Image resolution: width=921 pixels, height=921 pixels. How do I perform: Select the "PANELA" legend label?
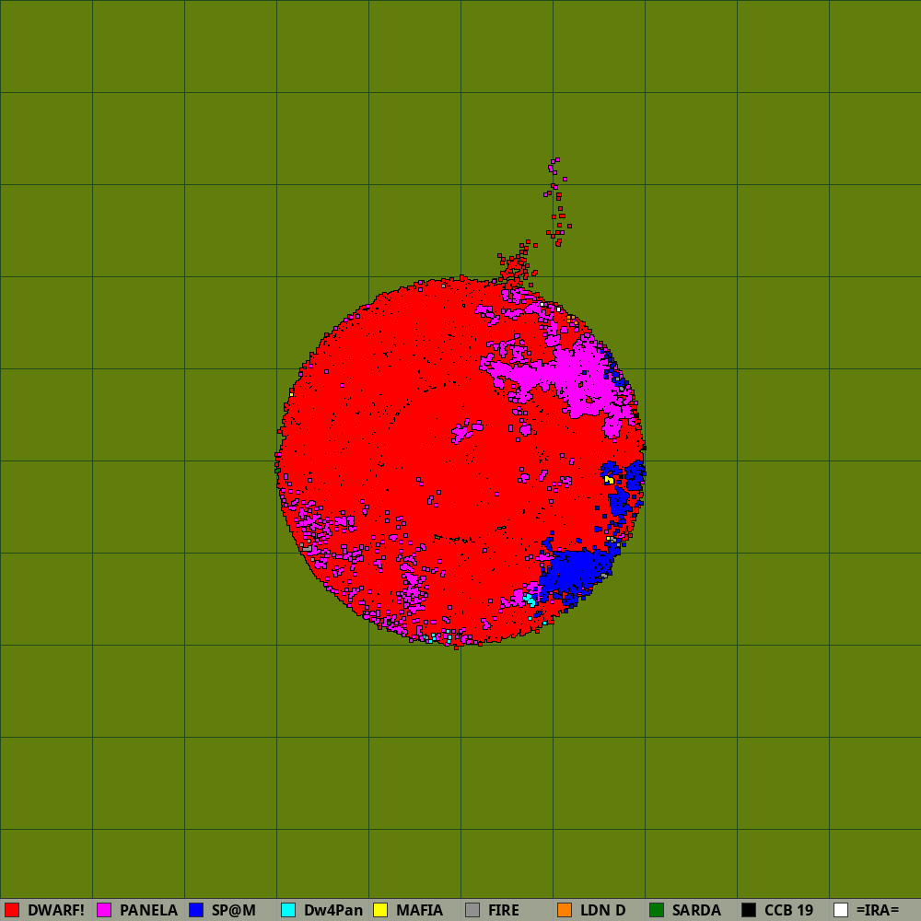coord(148,911)
